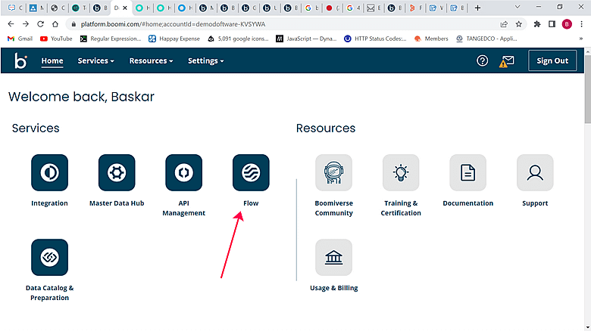View site info via the lock icon
Image resolution: width=591 pixels, height=331 pixels.
coord(73,24)
